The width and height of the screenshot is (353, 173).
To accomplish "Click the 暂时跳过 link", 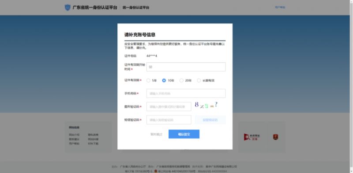I will [156, 134].
